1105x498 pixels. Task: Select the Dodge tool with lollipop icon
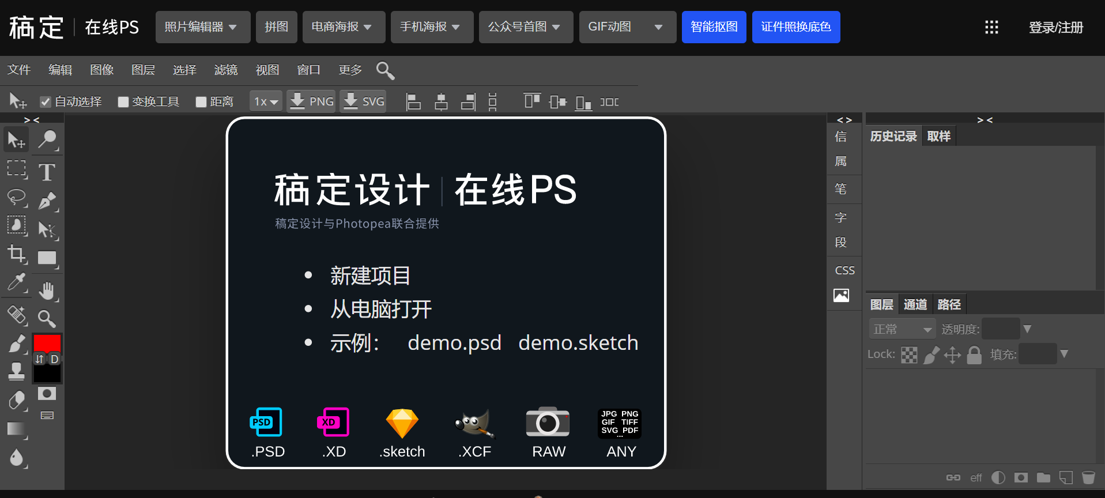click(47, 139)
